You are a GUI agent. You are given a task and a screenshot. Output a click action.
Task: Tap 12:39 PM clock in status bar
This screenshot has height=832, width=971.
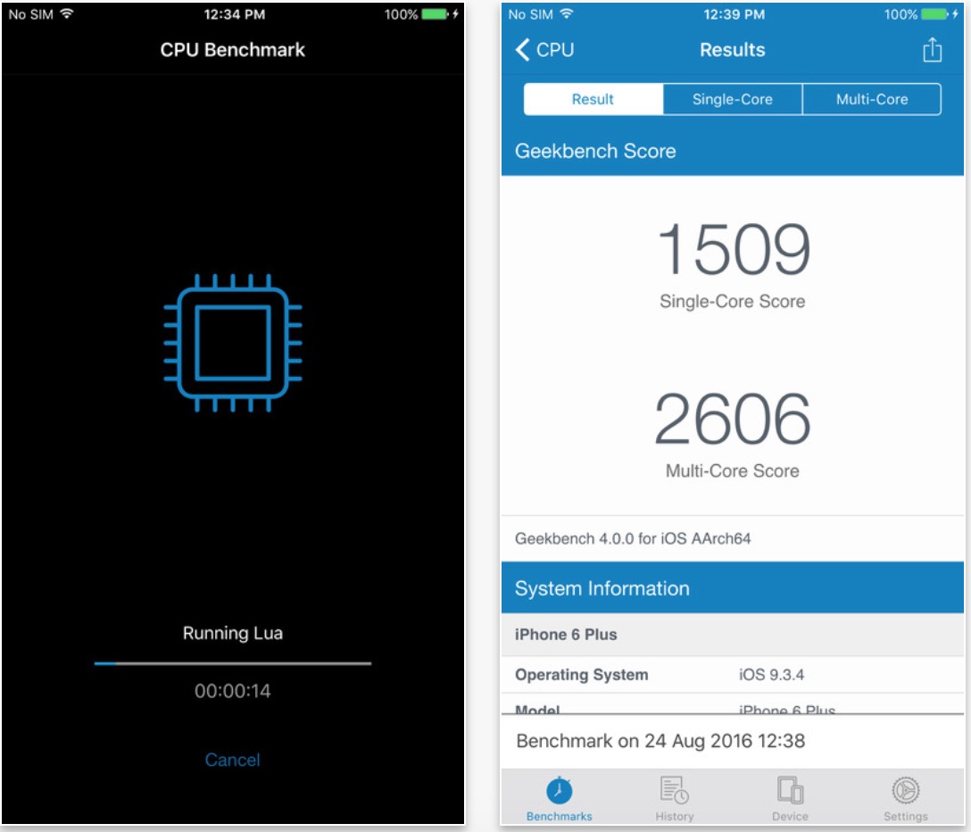734,14
